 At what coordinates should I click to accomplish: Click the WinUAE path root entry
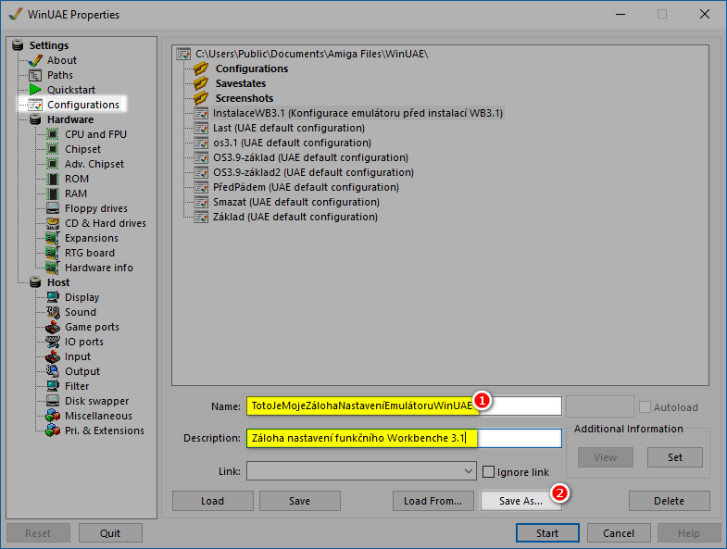tap(311, 54)
